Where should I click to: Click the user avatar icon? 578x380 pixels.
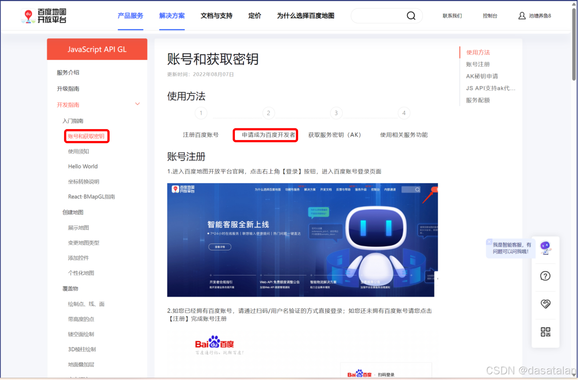coord(522,16)
